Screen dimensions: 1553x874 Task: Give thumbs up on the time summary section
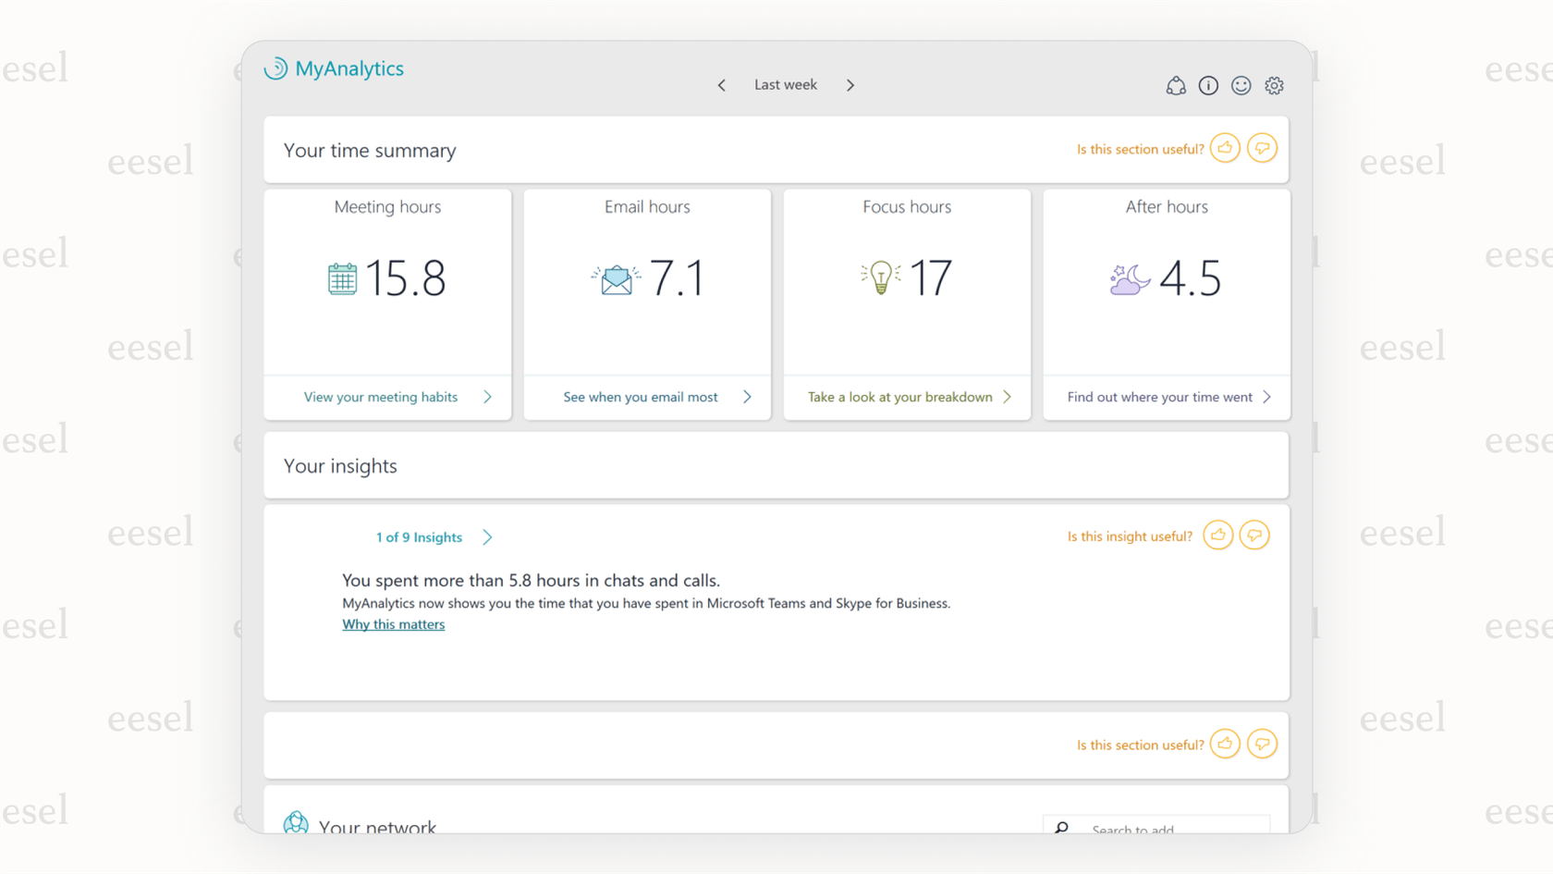(x=1225, y=147)
